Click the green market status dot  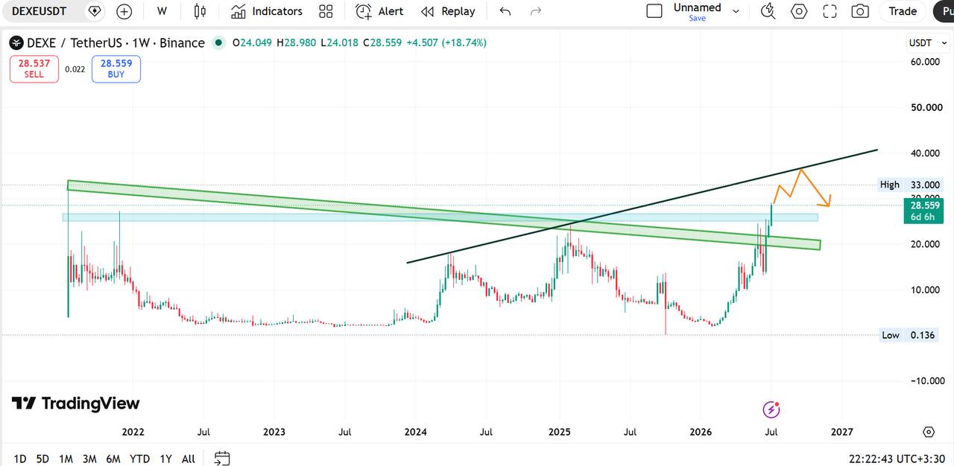(218, 42)
